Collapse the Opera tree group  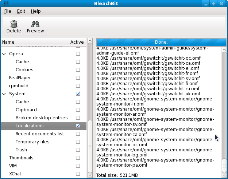(x=4, y=54)
